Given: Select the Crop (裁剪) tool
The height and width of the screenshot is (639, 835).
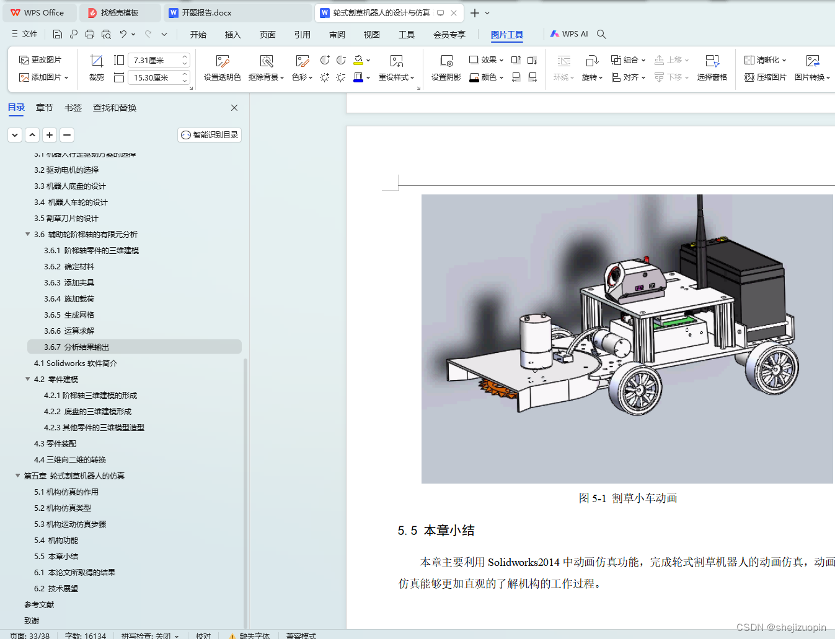Looking at the screenshot, I should (96, 68).
